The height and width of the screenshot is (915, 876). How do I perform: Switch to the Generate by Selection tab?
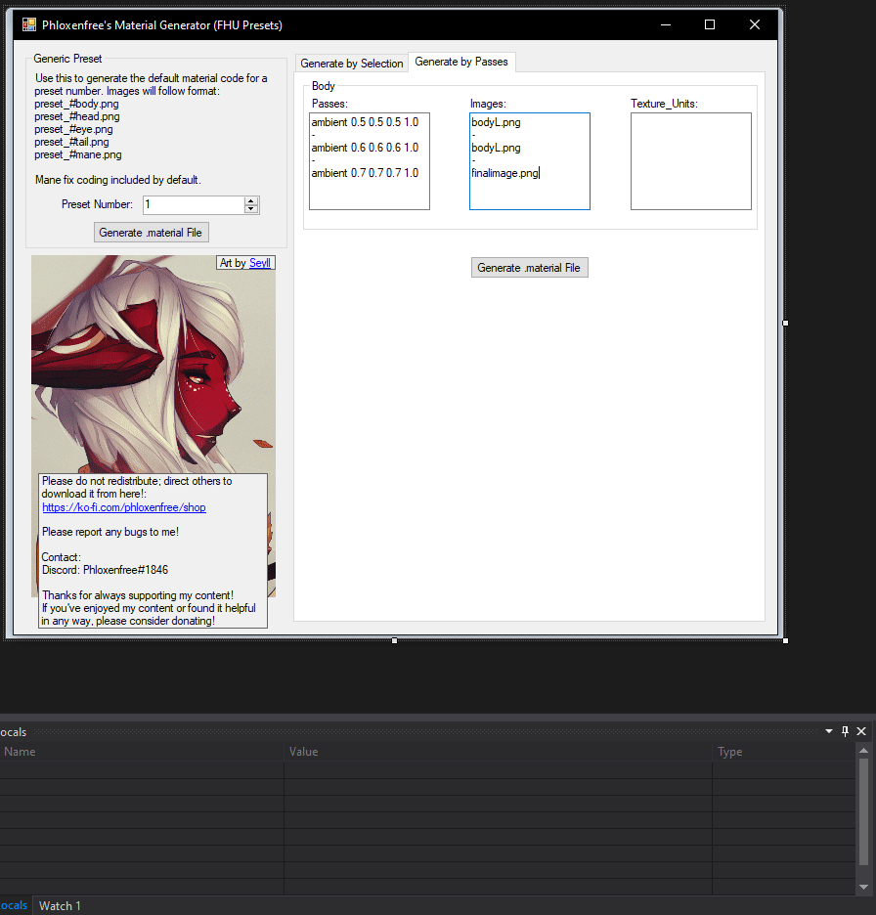pos(352,63)
